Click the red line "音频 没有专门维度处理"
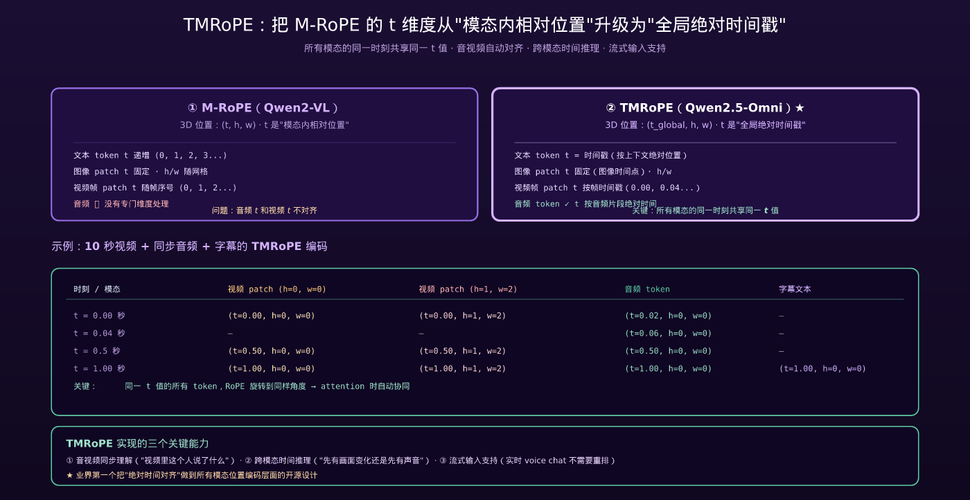The height and width of the screenshot is (500, 970). (121, 204)
